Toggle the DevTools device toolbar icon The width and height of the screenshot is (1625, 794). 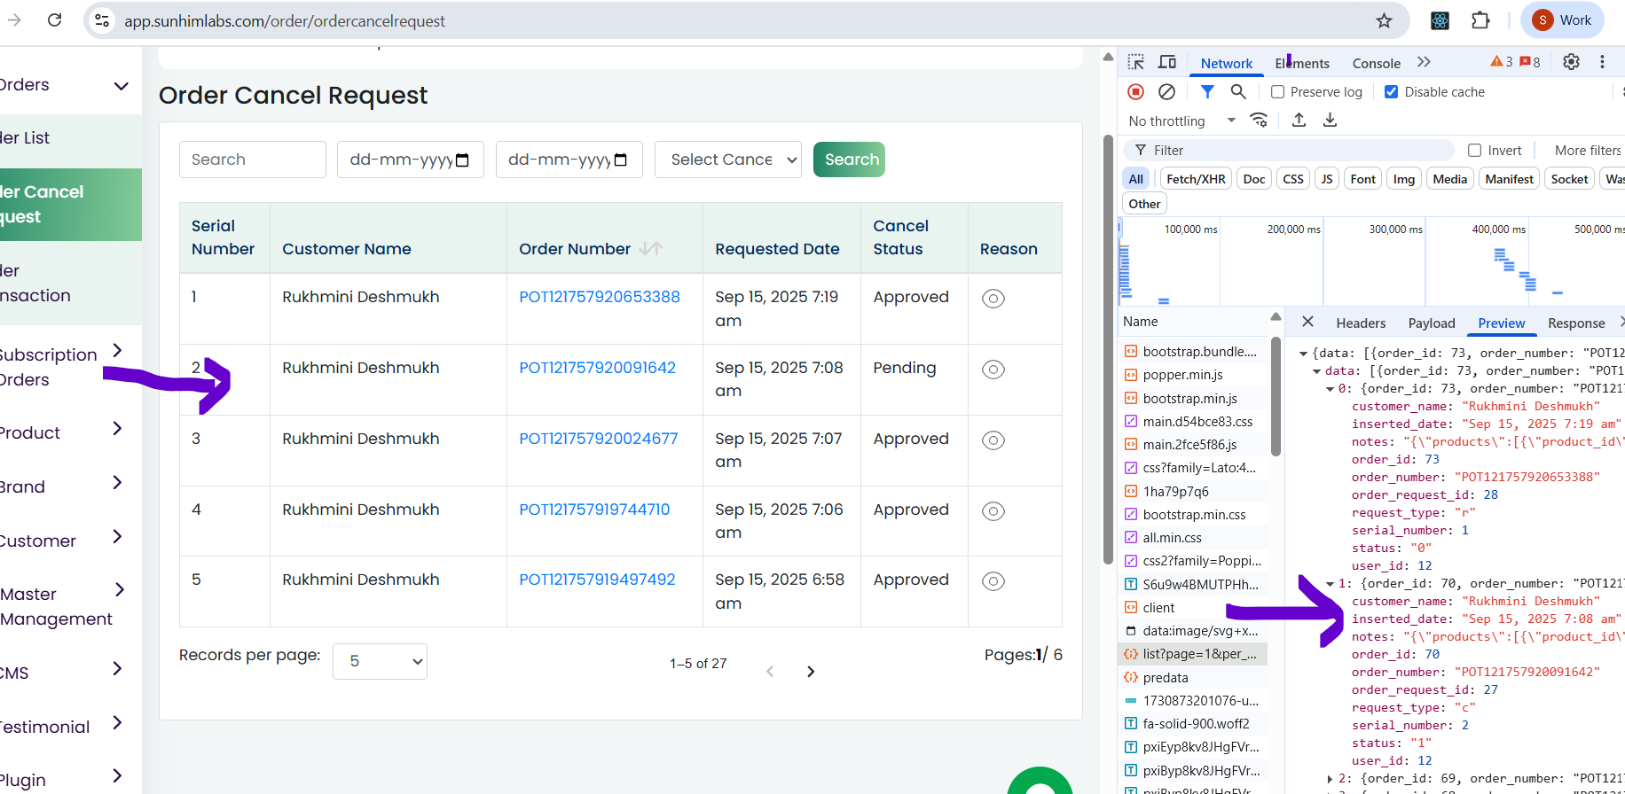pyautogui.click(x=1167, y=62)
